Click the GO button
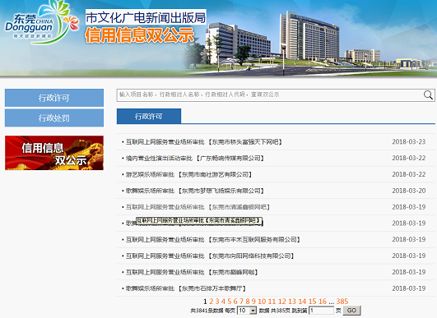 click(x=351, y=311)
